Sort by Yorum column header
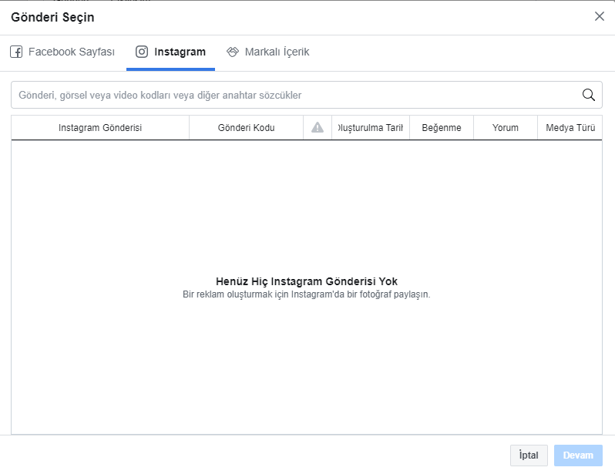This screenshot has width=615, height=474. point(506,127)
